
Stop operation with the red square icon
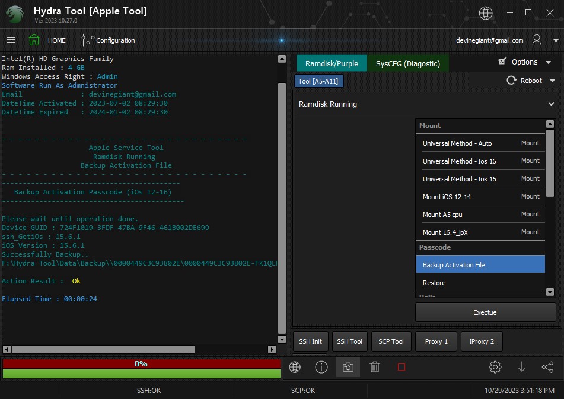(402, 367)
